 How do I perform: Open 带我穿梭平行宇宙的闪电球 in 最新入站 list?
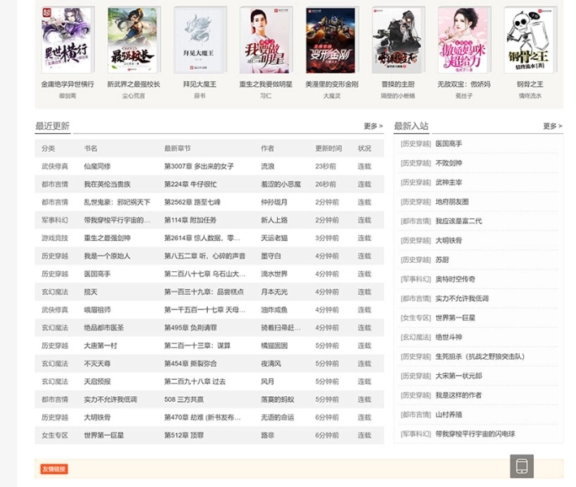[475, 434]
